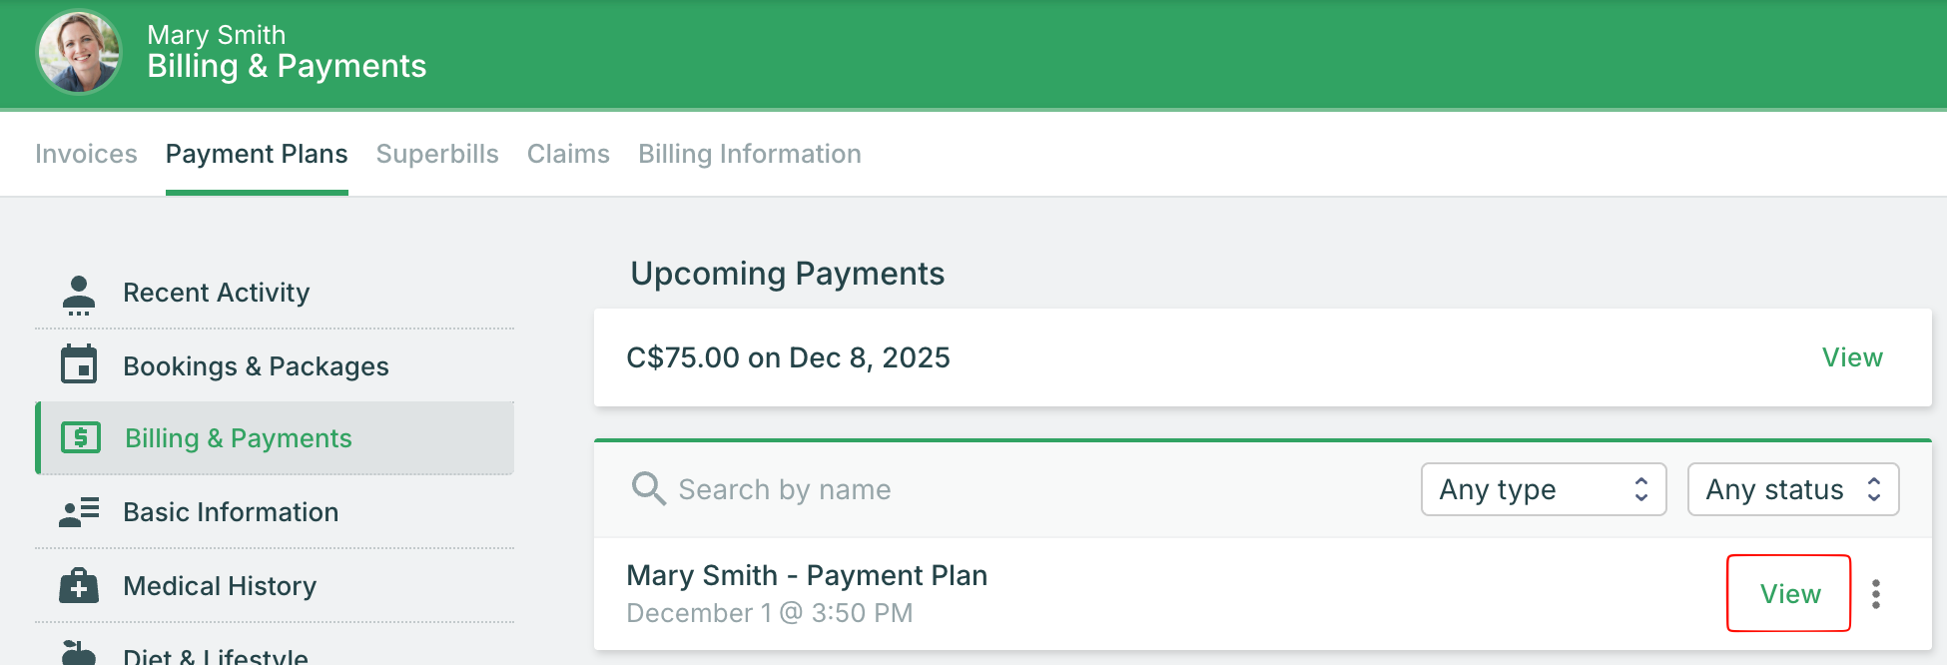The height and width of the screenshot is (665, 1947).
Task: Click the search magnifier icon
Action: point(648,489)
